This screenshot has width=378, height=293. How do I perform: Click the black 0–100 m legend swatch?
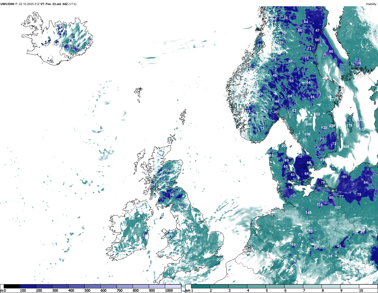pos(12,286)
